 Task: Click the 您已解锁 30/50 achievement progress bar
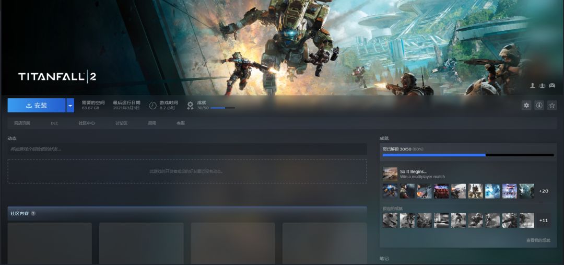[x=468, y=155]
